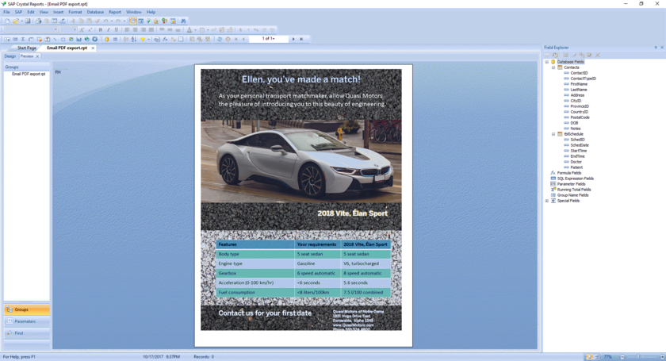Open the Formula Workshop fx icon
Viewport: 666px width, 361px height.
point(165,39)
